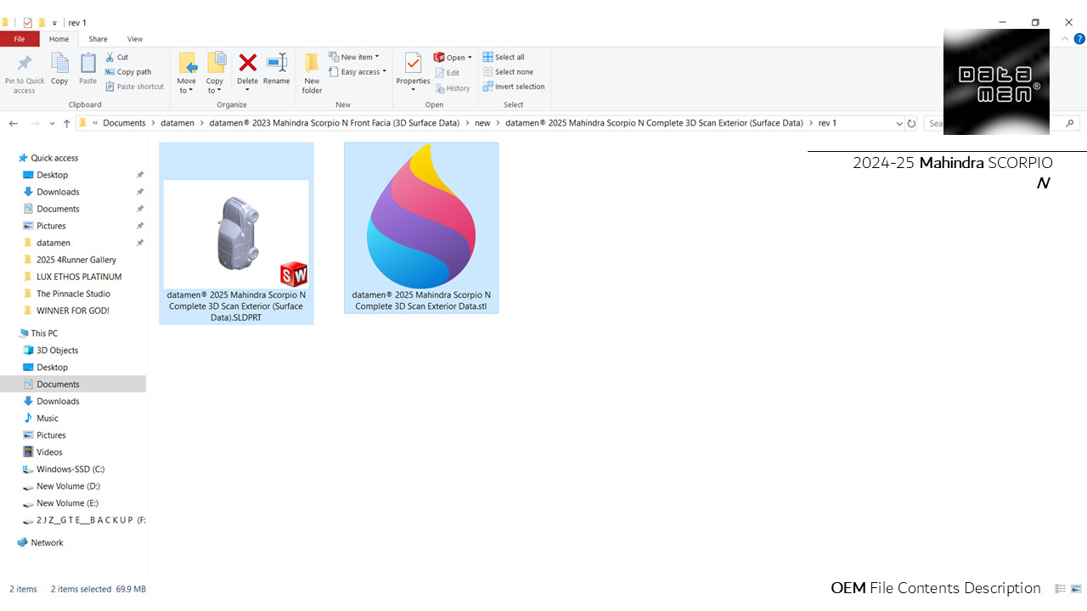Viewport: 1087px width, 611px height.
Task: Create a New folder
Action: tap(313, 74)
